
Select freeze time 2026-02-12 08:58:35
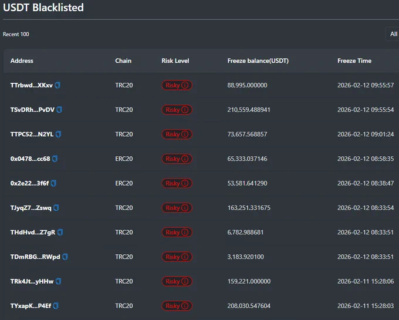366,159
